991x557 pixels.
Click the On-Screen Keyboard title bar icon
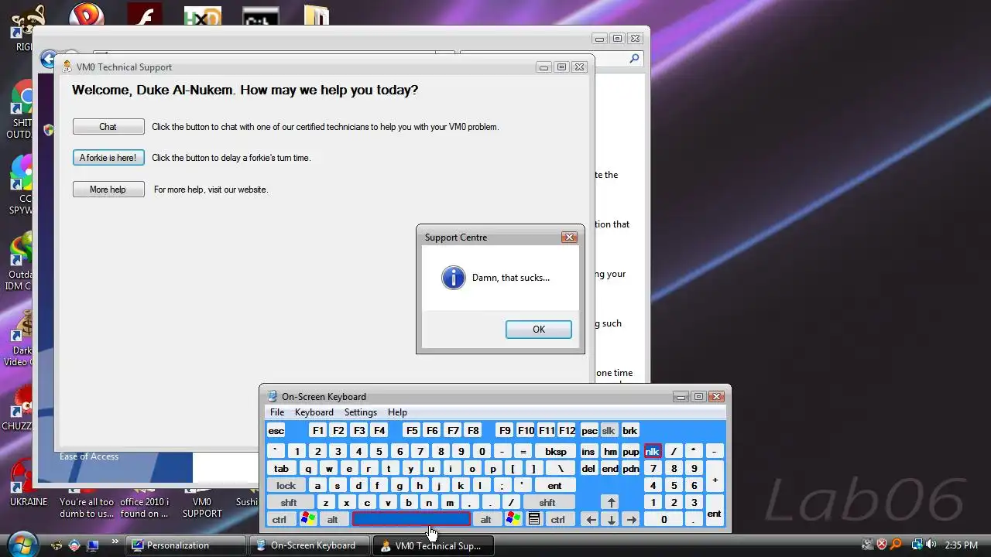point(273,396)
